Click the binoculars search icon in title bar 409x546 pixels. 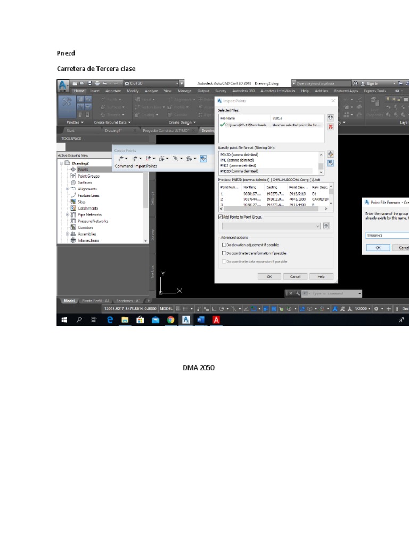pyautogui.click(x=355, y=84)
